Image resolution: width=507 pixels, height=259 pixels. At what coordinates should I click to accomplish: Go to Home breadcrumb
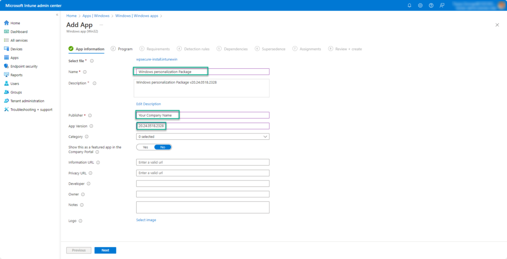[x=71, y=15]
